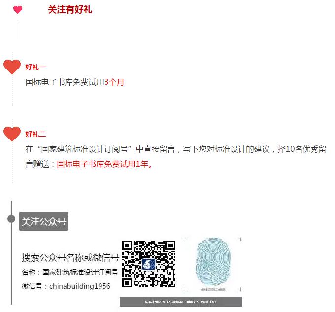
Task: Click the small pink heart beside 关注有好礼
Action: (18, 10)
